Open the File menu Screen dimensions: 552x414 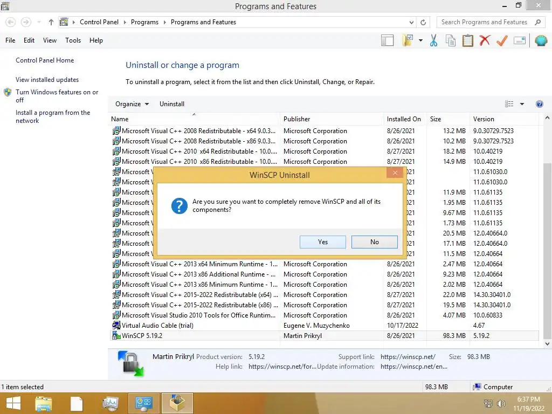click(x=10, y=40)
